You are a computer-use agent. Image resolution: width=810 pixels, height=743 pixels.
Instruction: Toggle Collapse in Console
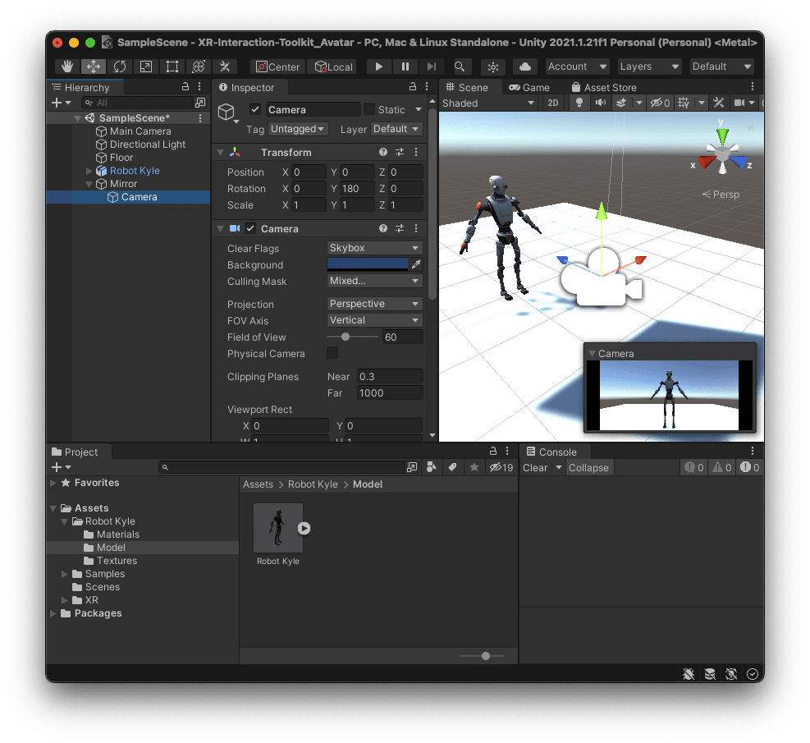(x=588, y=468)
